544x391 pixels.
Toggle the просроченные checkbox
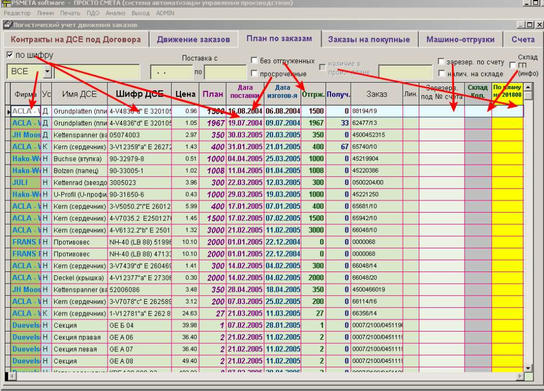[x=254, y=73]
